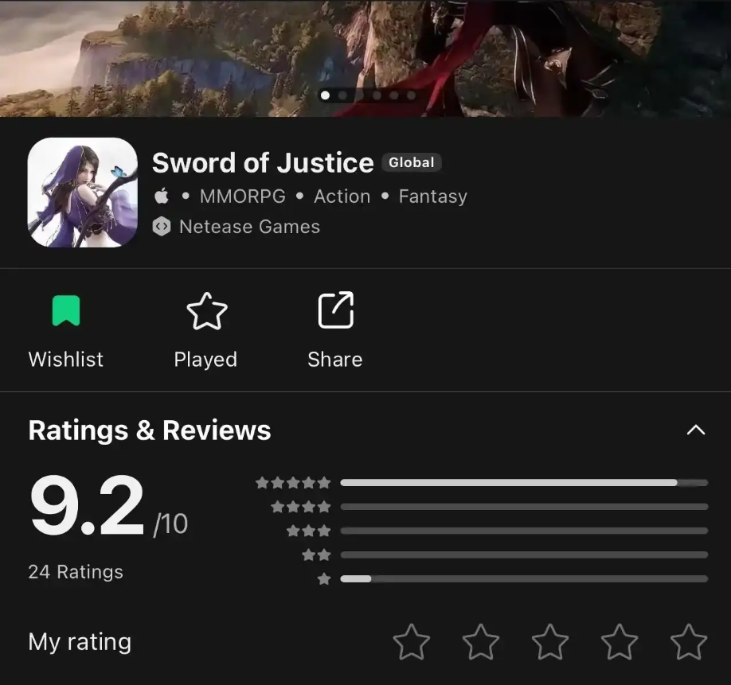
Task: Collapse the Ratings & Reviews section
Action: tap(696, 430)
